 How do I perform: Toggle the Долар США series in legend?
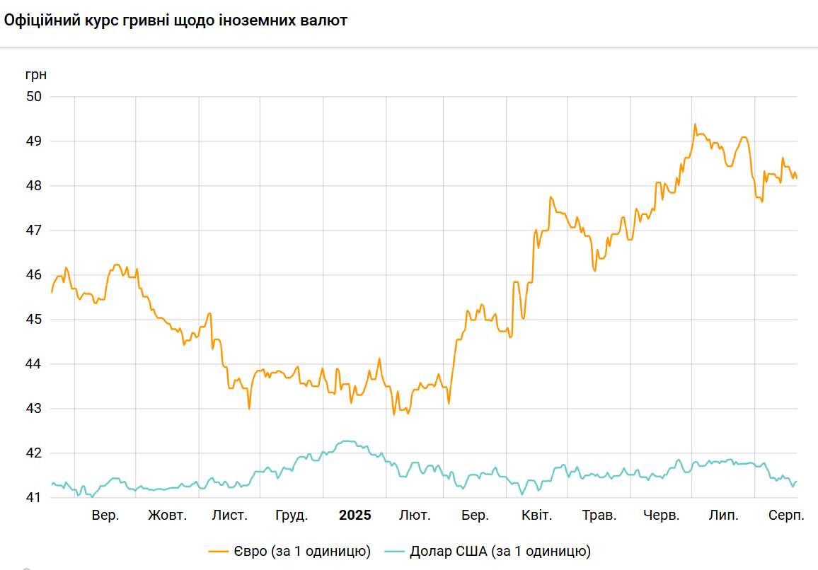pos(500,551)
